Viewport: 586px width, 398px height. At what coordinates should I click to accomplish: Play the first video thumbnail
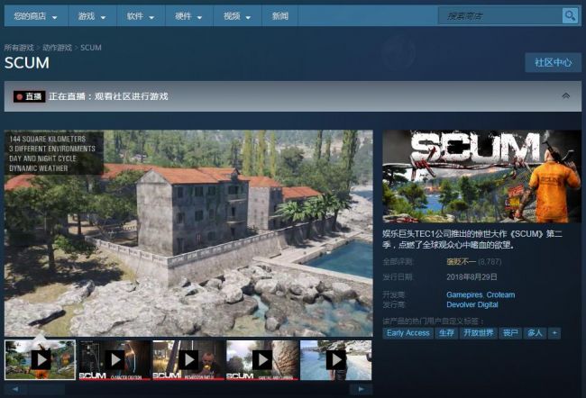click(41, 359)
